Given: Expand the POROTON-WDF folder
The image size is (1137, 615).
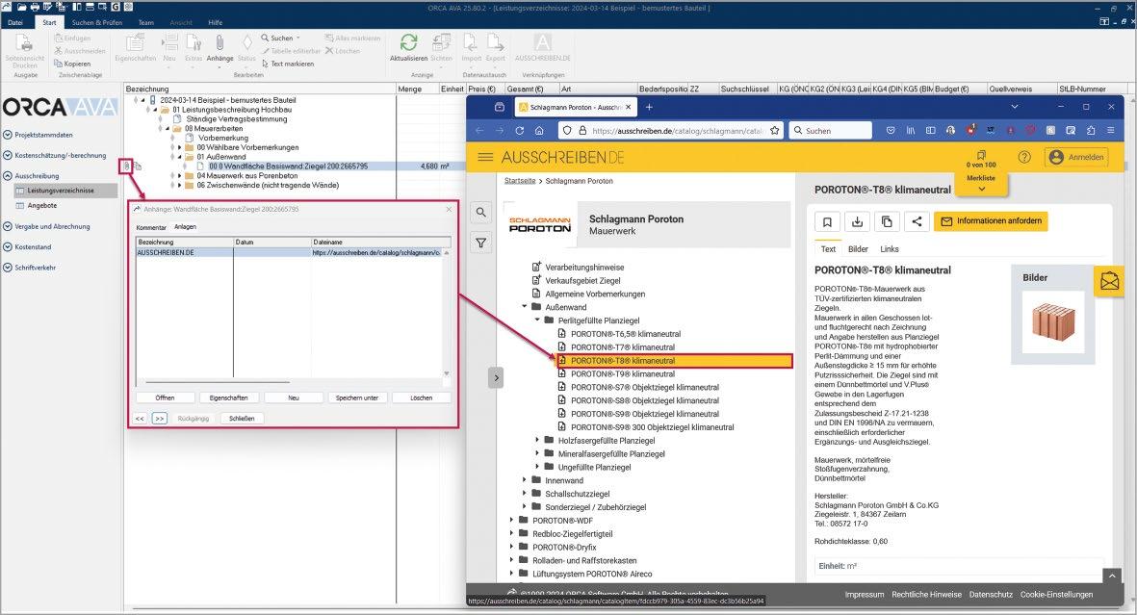Looking at the screenshot, I should [511, 520].
